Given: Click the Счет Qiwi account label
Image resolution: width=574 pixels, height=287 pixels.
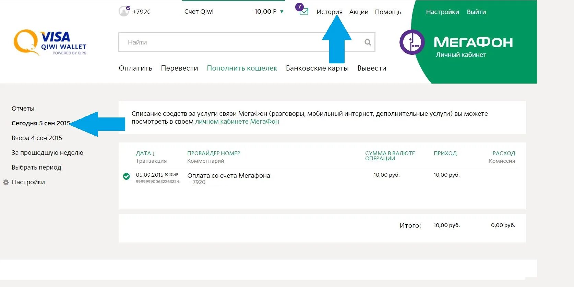Looking at the screenshot, I should (x=199, y=12).
